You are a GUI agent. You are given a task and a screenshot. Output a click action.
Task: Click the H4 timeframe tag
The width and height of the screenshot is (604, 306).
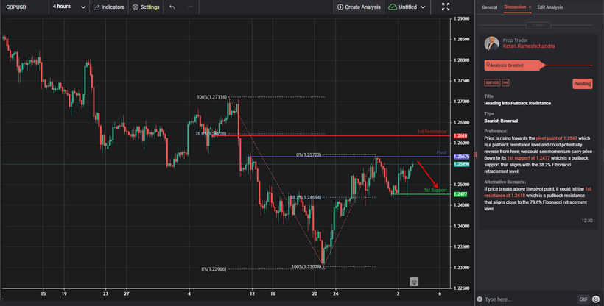(505, 83)
